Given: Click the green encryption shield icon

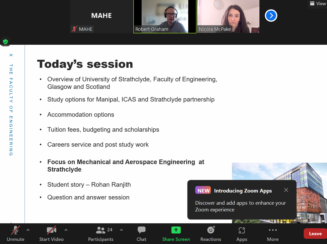Looking at the screenshot, I should tap(5, 42).
